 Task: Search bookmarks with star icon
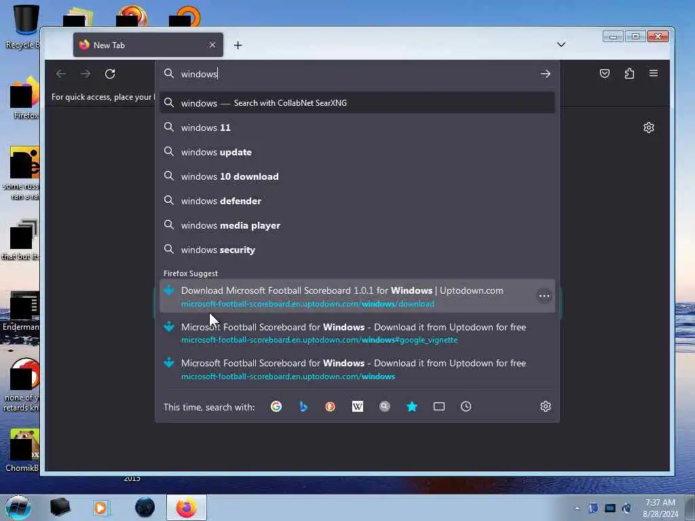412,406
